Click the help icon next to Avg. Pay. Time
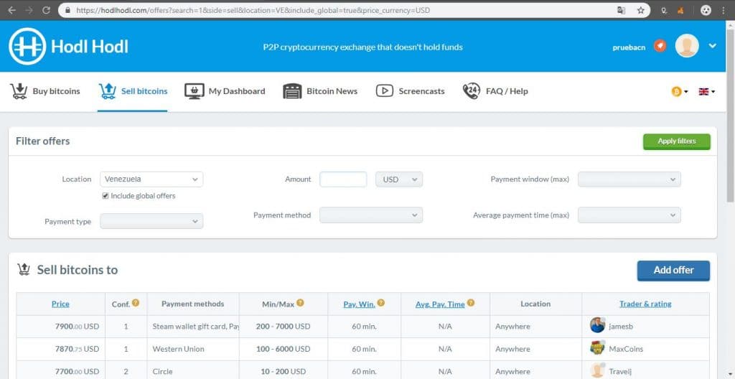This screenshot has width=735, height=379. point(471,303)
